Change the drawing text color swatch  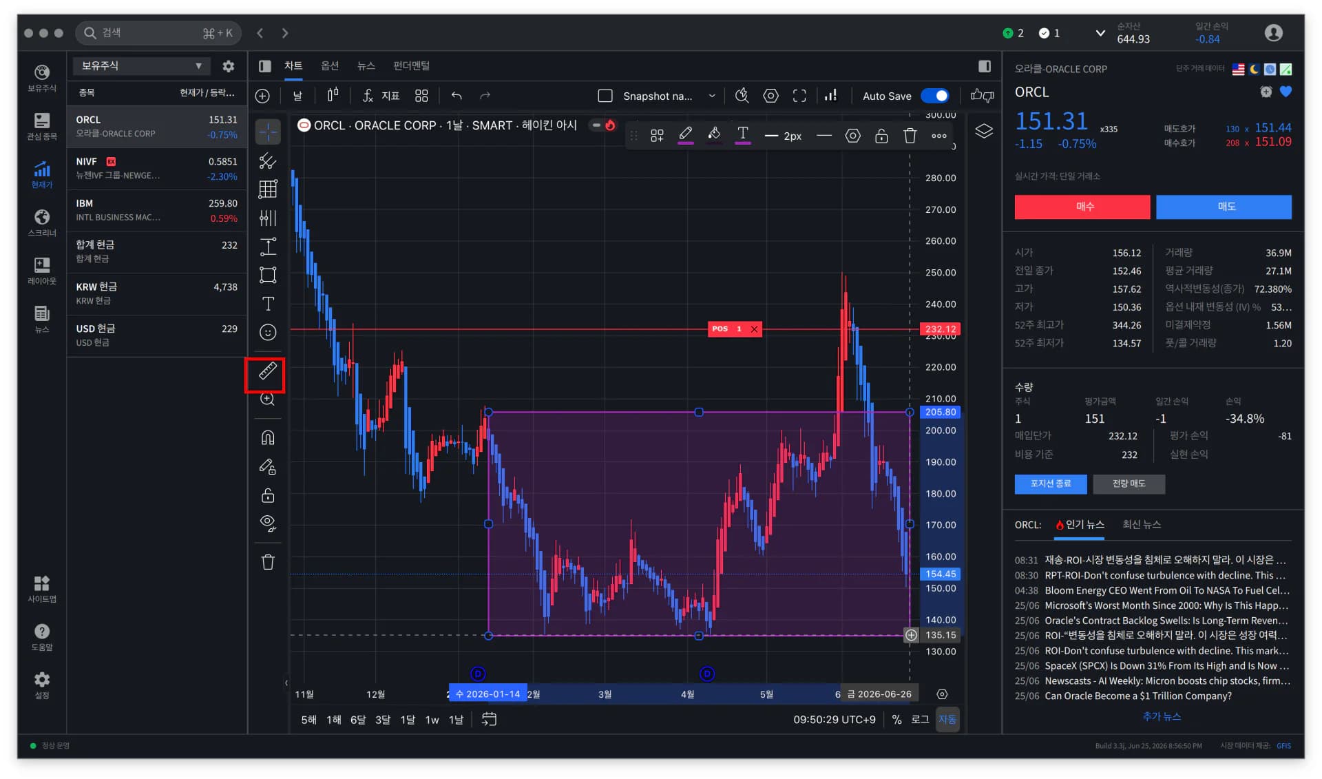(x=743, y=135)
